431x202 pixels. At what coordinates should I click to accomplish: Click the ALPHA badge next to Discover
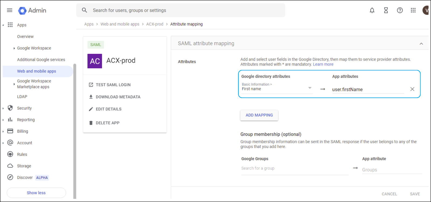tap(42, 178)
